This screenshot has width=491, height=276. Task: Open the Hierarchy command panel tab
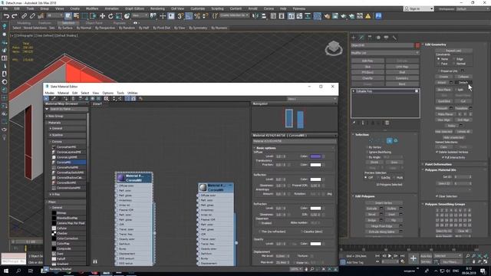(370, 38)
